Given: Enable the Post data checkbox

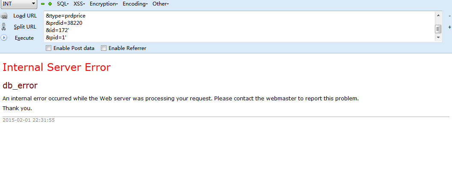Looking at the screenshot, I should [48, 48].
